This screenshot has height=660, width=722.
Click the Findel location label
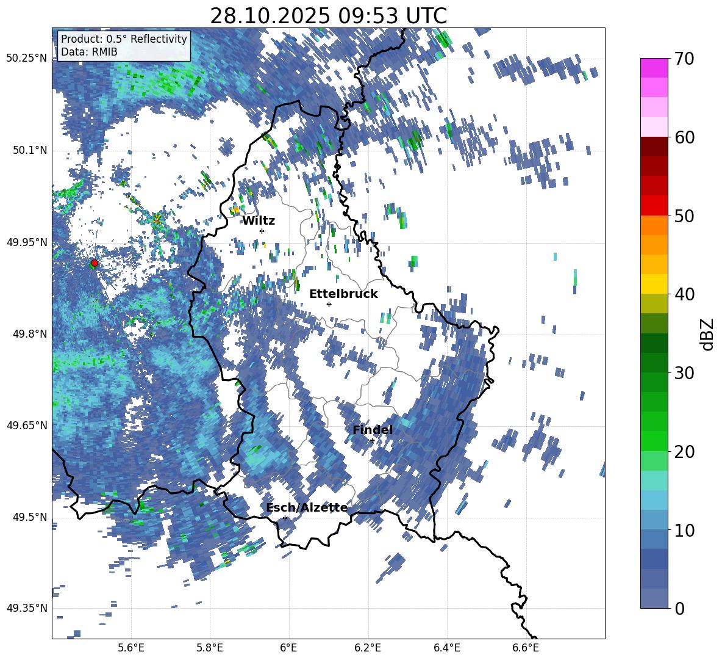pos(373,430)
